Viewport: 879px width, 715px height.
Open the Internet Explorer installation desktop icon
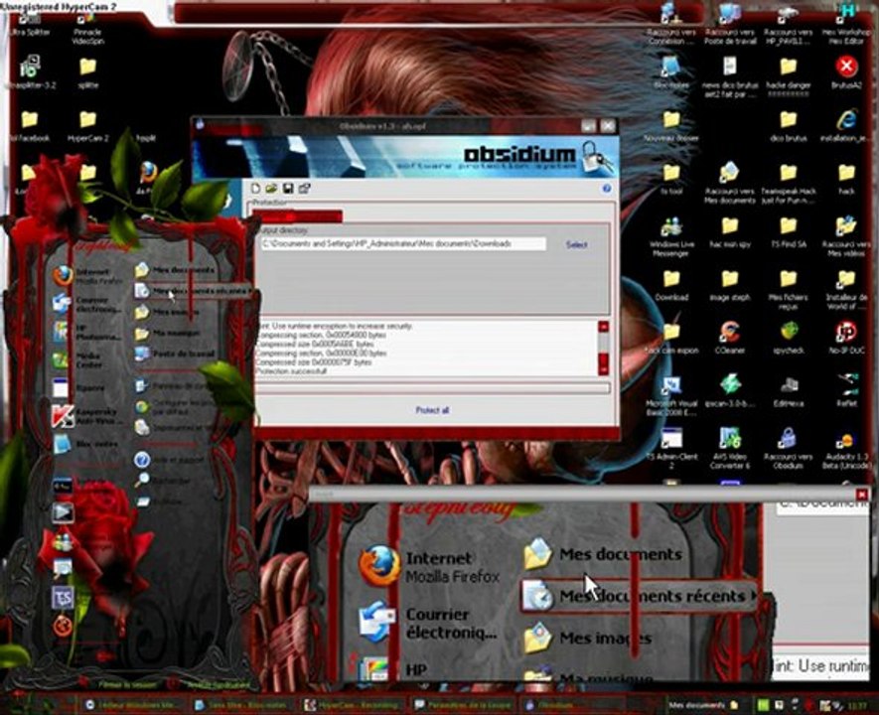tap(846, 126)
